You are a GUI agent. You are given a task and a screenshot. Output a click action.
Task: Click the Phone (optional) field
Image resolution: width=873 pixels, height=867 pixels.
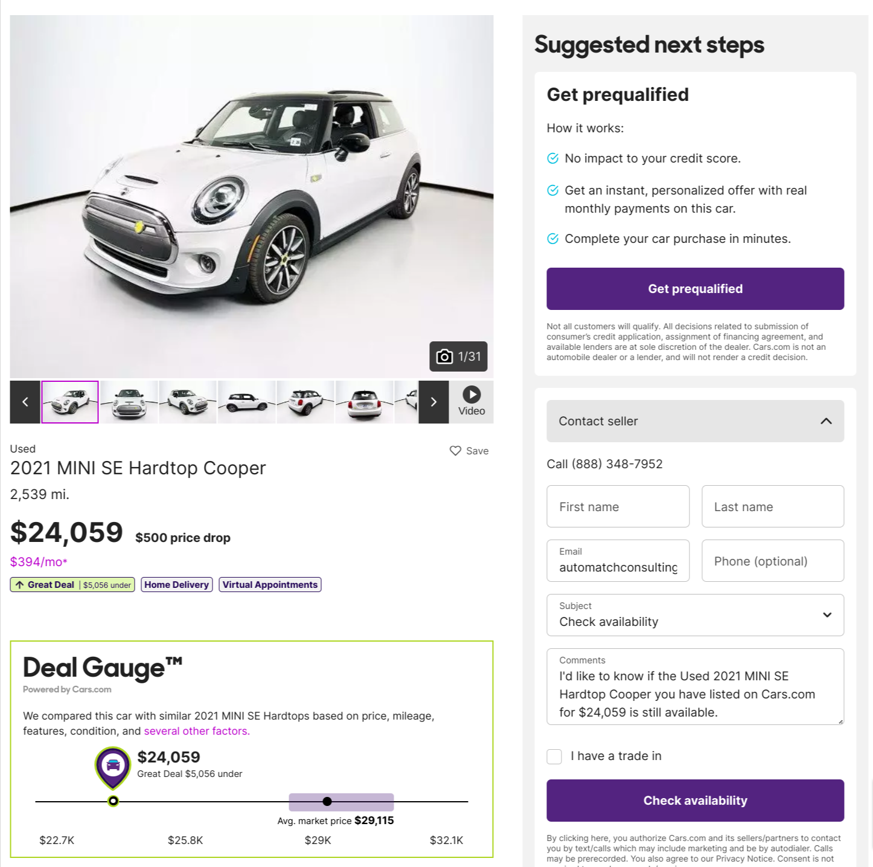772,561
